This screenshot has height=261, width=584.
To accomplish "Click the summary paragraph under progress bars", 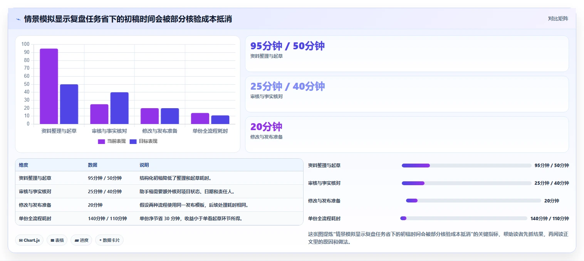I will coord(438,238).
